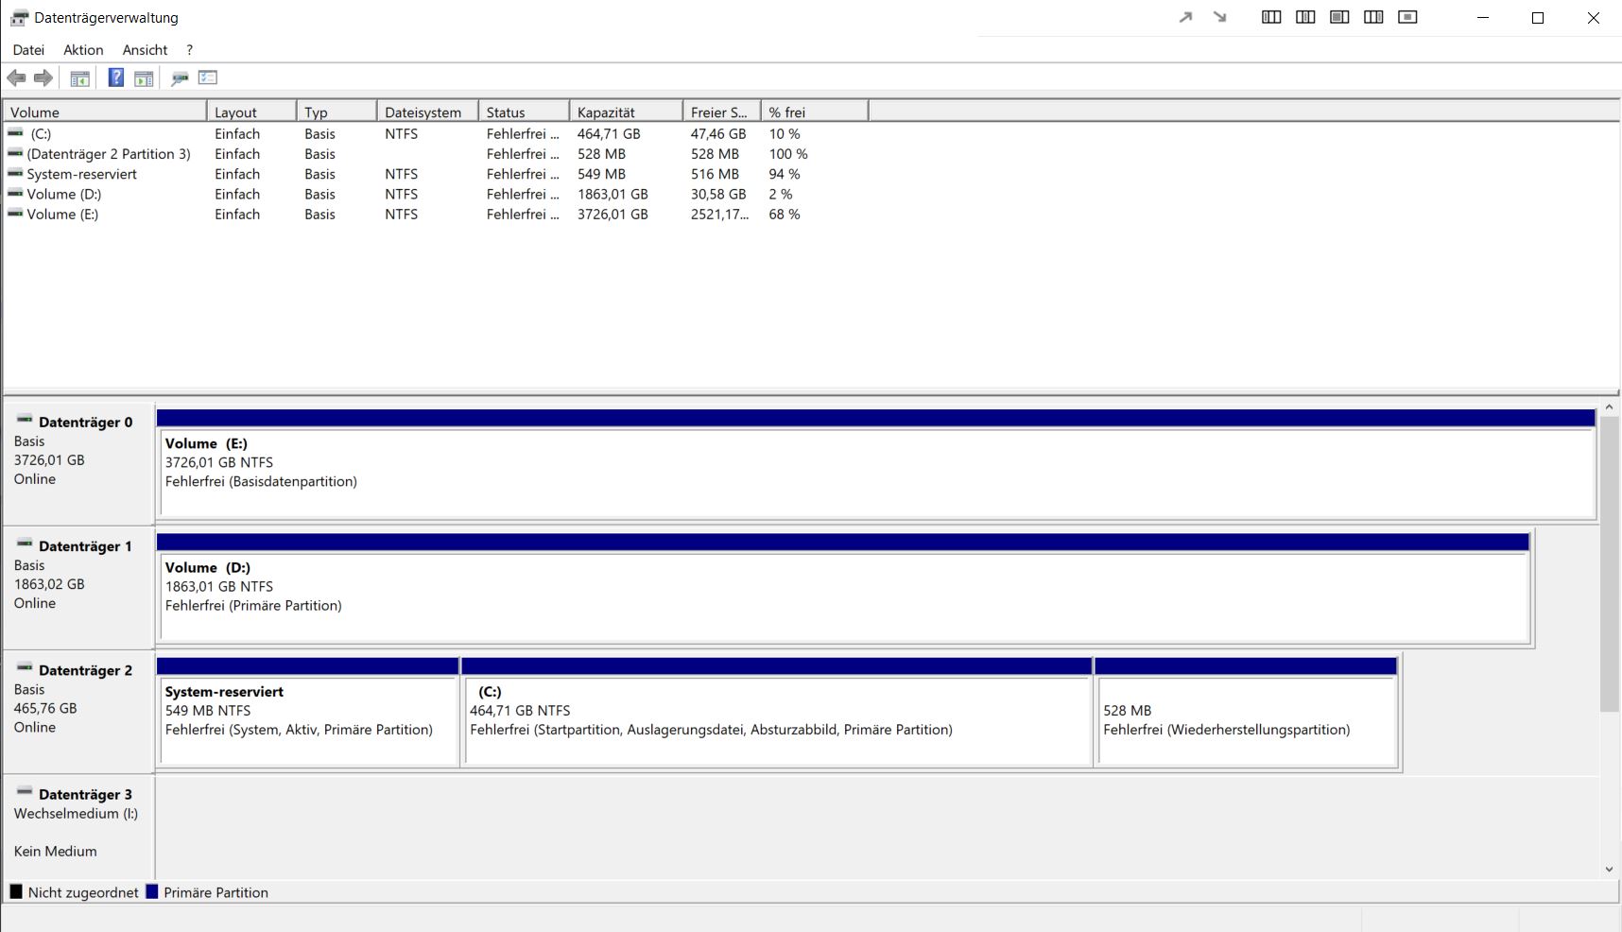Click the checklist settings toolbar icon
This screenshot has width=1622, height=932.
tap(208, 78)
